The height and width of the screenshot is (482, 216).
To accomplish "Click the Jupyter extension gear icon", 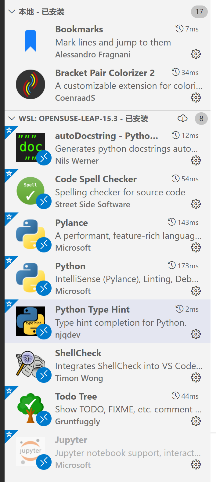I will click(196, 465).
